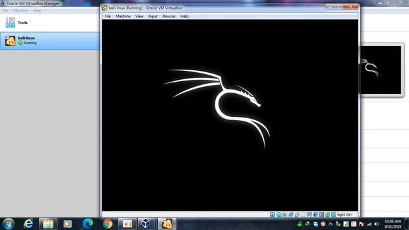The width and height of the screenshot is (409, 230).
Task: Open the View menu in VM window
Action: click(x=139, y=16)
